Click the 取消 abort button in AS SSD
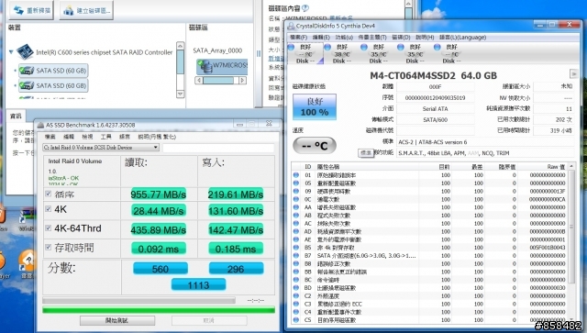This screenshot has height=333, width=587. click(x=209, y=321)
